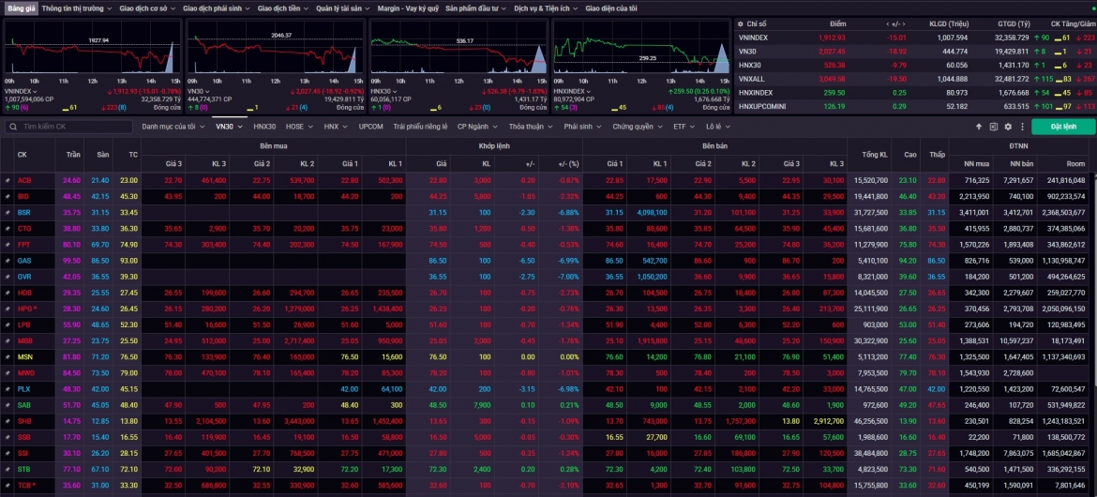Open table settings via the gear icon
The height and width of the screenshot is (497, 1097).
[x=1008, y=127]
